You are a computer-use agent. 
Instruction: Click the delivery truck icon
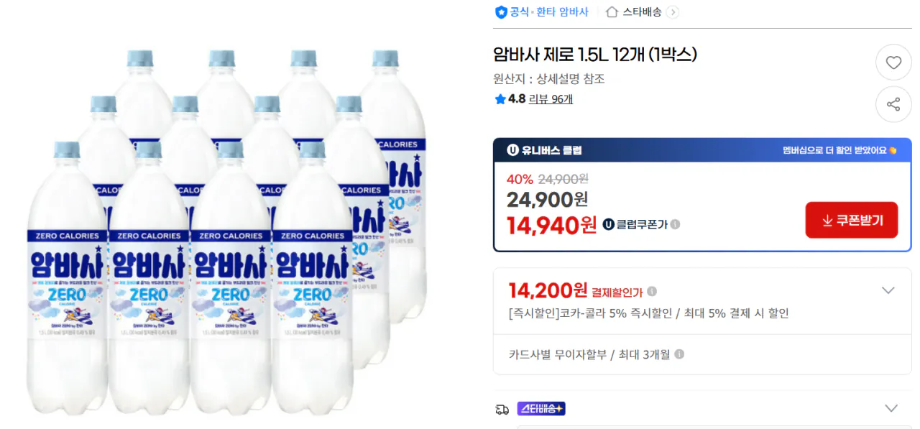(x=503, y=407)
